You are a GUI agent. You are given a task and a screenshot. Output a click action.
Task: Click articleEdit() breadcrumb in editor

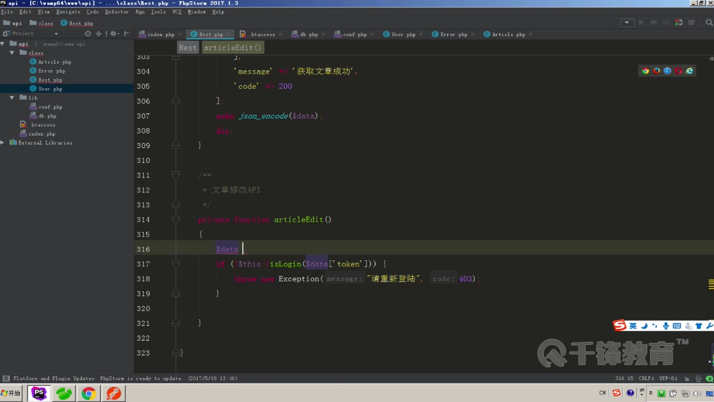point(233,47)
